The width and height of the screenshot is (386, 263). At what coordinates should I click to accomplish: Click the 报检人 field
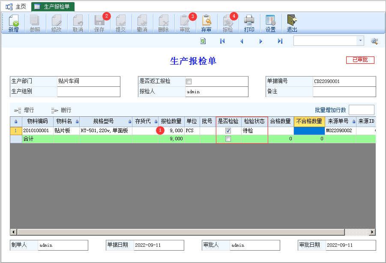(x=217, y=92)
